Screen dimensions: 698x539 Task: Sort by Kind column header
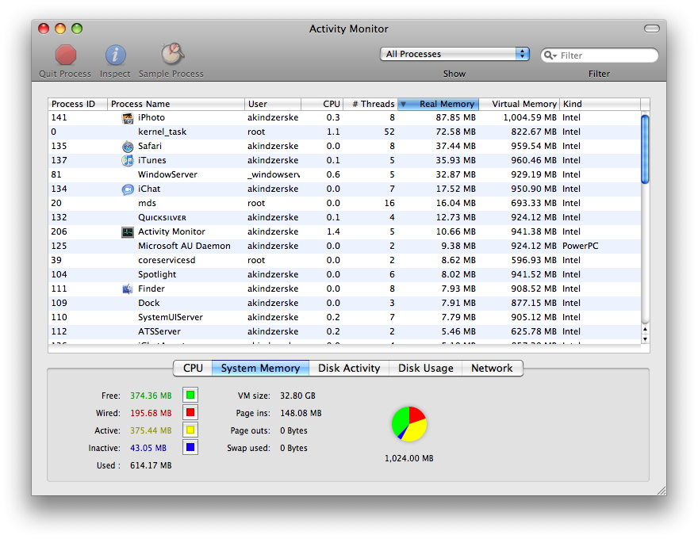(600, 104)
